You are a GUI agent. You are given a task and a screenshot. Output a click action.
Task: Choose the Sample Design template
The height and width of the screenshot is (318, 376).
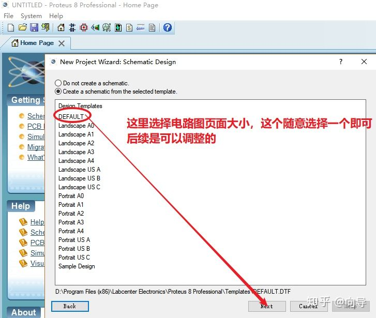point(77,266)
